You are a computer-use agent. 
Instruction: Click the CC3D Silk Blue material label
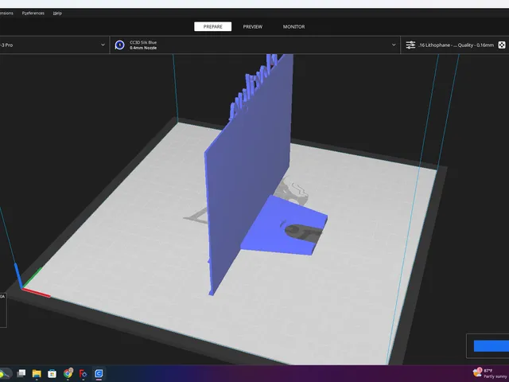pyautogui.click(x=143, y=42)
